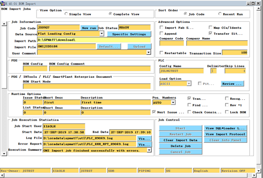The image size is (263, 178).
Task: Open the Data Source dropdown arrow
Action: click(x=102, y=34)
